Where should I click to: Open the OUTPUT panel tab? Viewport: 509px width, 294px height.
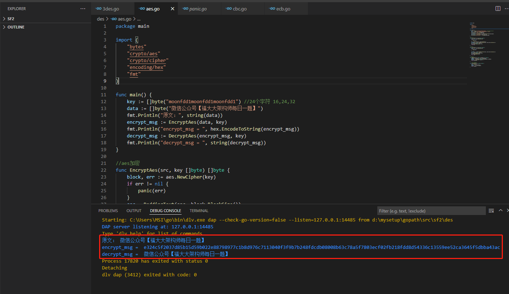[134, 211]
